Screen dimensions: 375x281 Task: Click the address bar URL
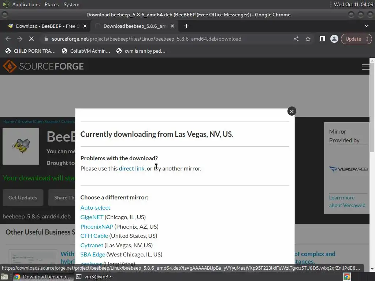pyautogui.click(x=146, y=39)
